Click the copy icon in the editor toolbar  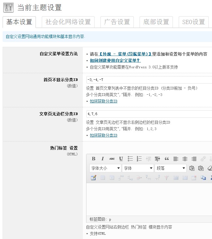click(x=203, y=178)
